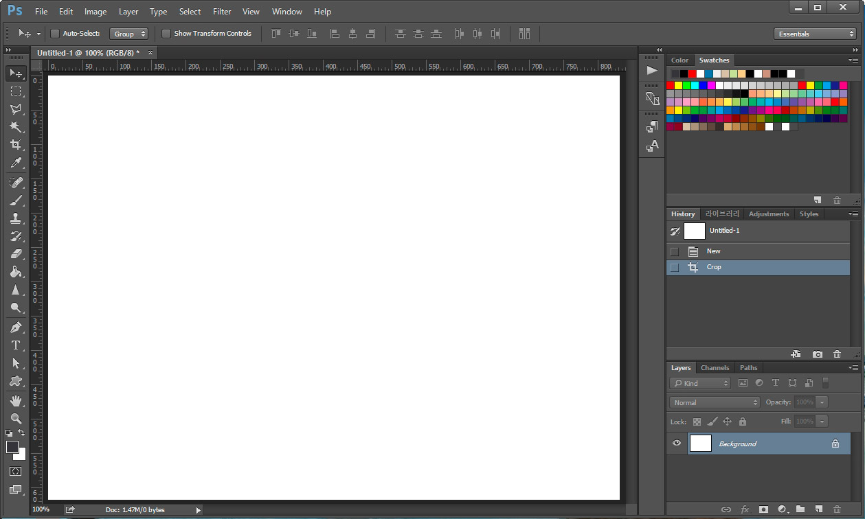The width and height of the screenshot is (865, 519).
Task: Open Move tool preset picker arrow
Action: coord(38,34)
